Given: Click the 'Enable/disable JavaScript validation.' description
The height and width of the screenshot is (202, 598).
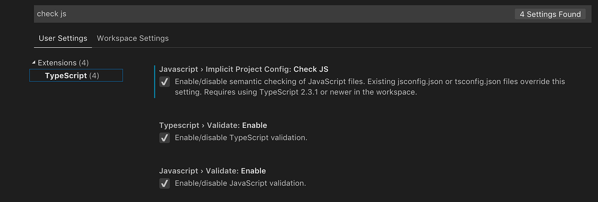Looking at the screenshot, I should (240, 183).
